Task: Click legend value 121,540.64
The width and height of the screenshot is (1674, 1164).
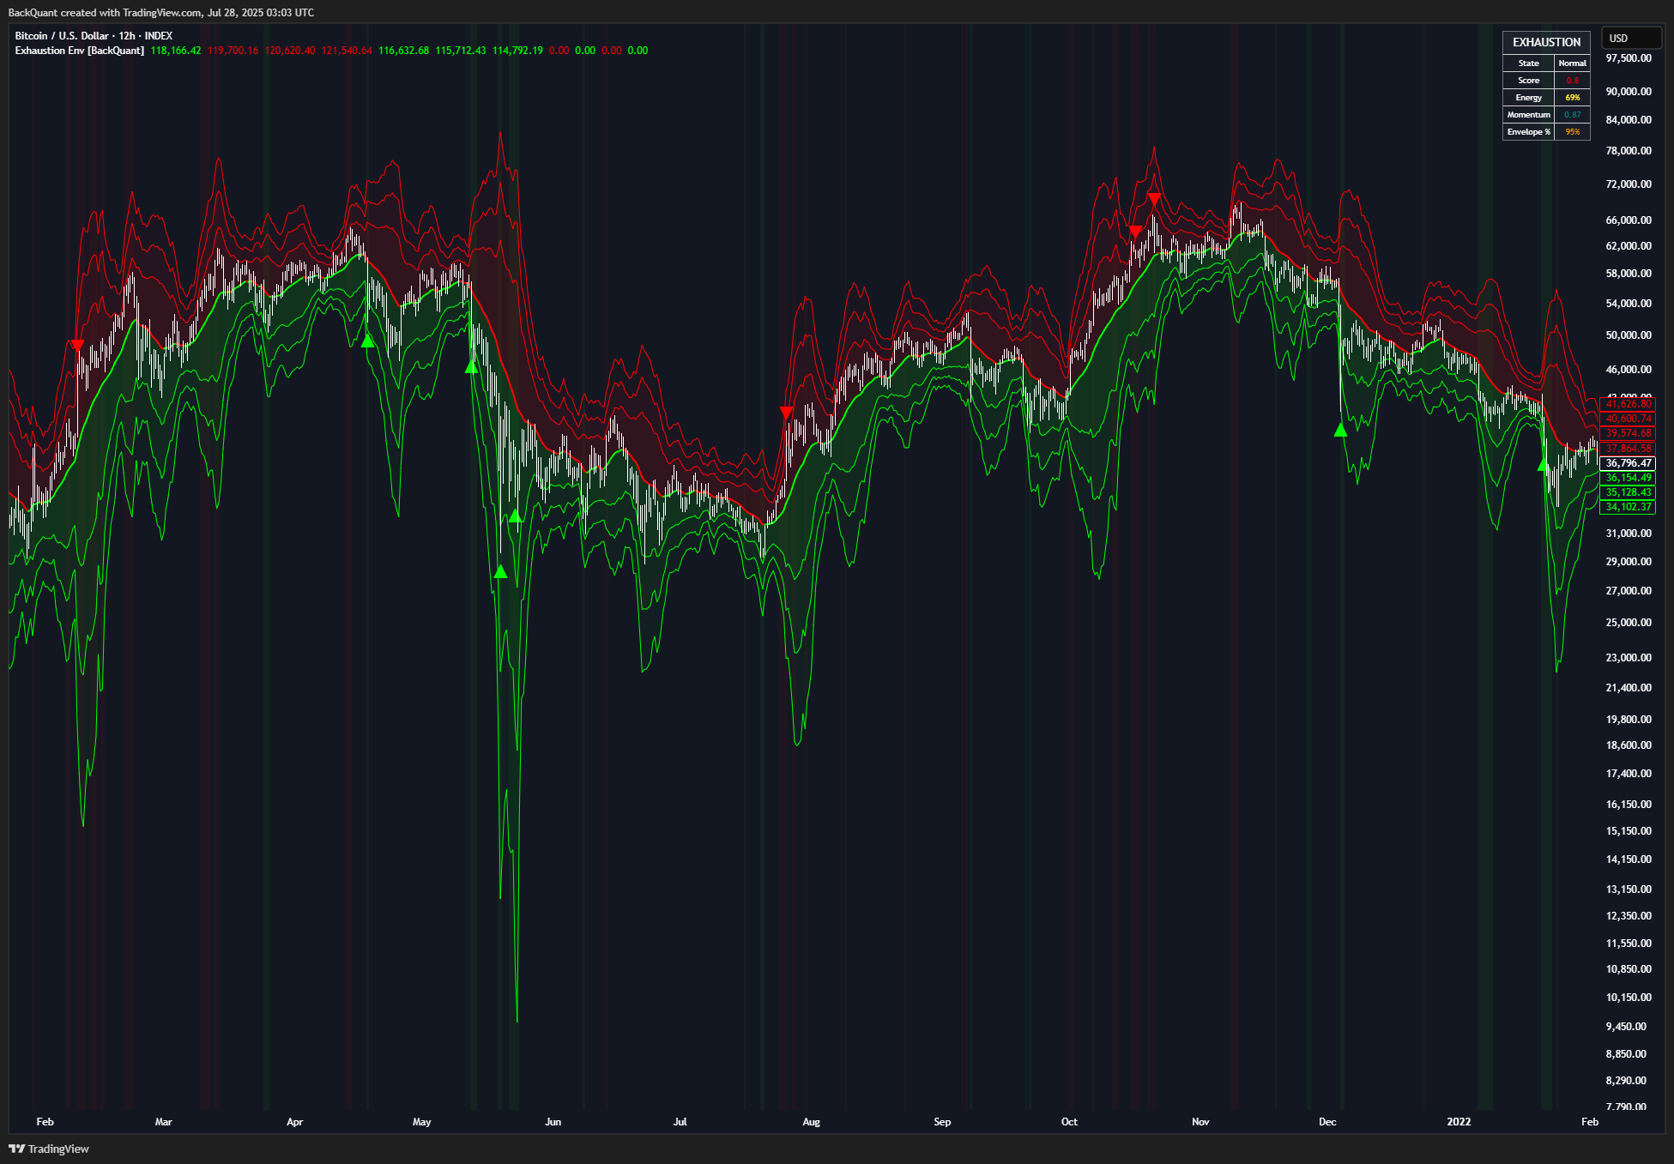Action: [347, 51]
